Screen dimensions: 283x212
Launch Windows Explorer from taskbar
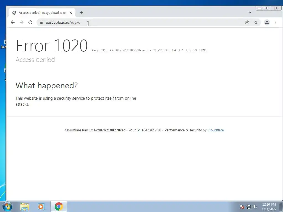click(25, 206)
